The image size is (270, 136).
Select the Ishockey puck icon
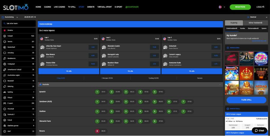point(4,53)
